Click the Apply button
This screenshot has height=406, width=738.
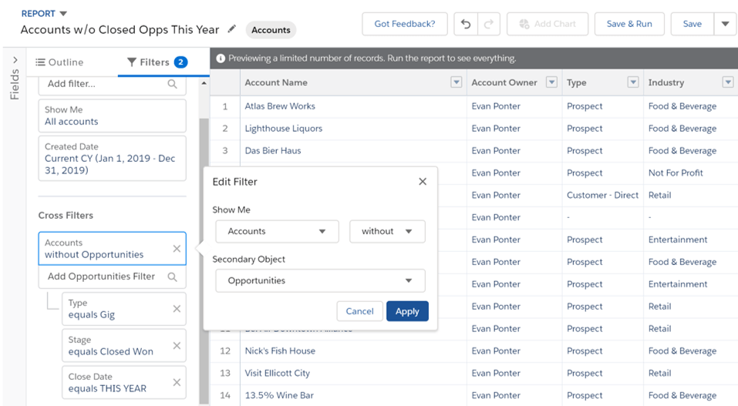[407, 311]
